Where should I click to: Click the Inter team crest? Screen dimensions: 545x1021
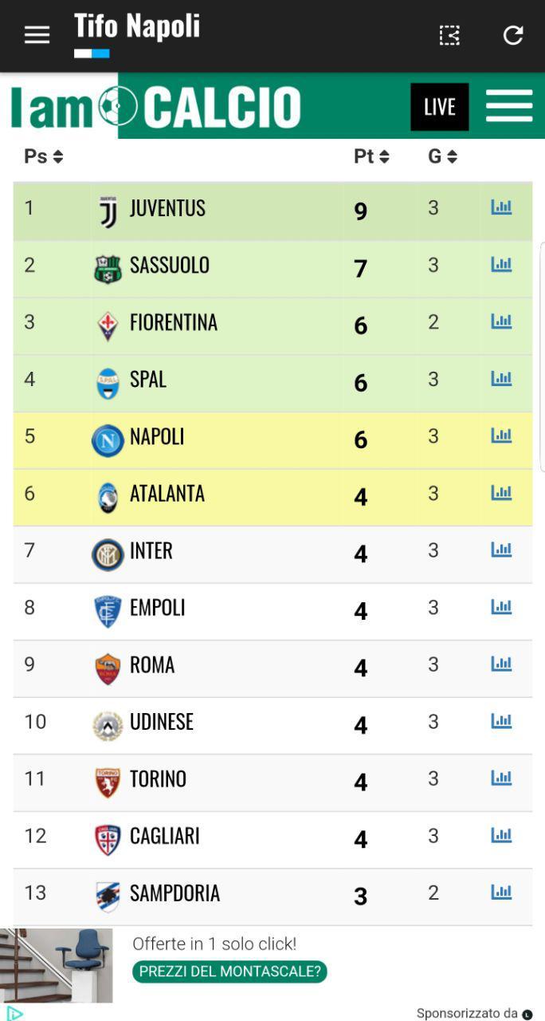tap(108, 554)
